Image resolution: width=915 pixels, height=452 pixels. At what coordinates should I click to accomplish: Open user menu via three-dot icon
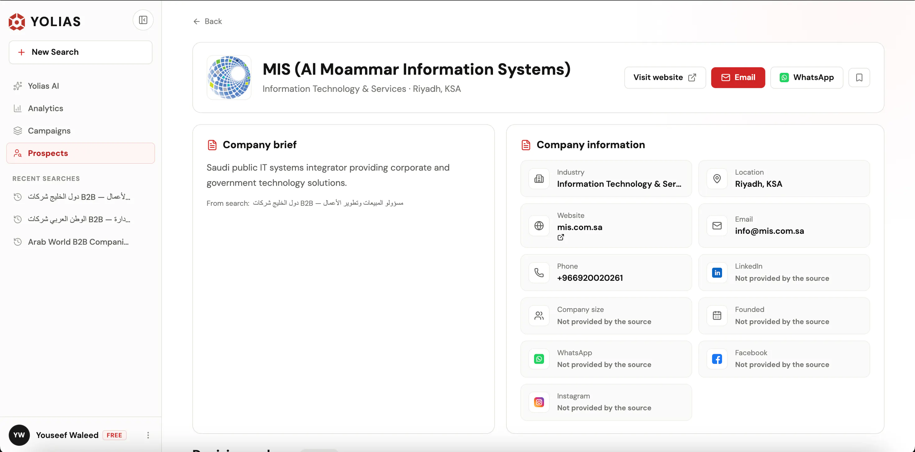pyautogui.click(x=148, y=435)
